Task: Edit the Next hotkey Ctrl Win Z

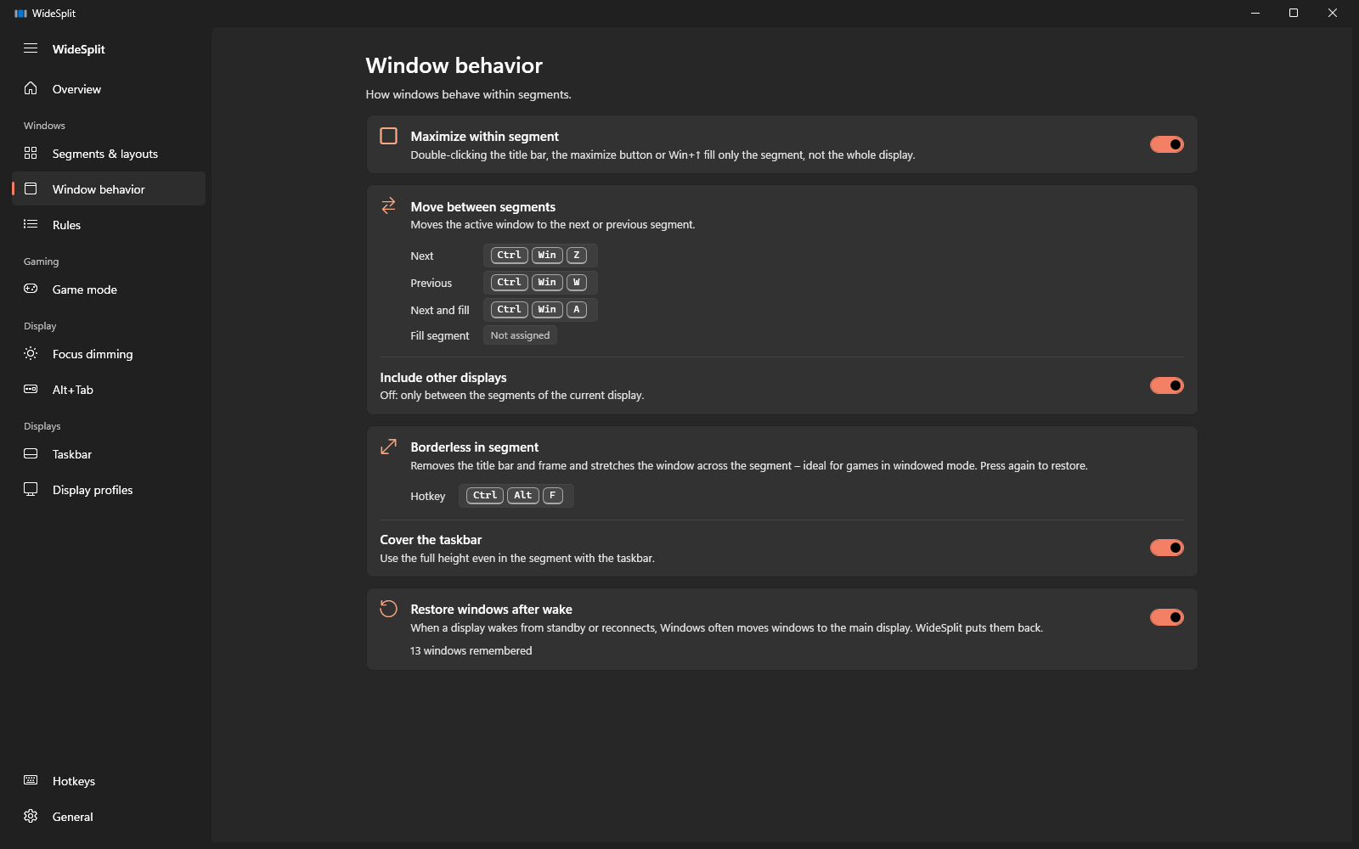Action: [x=540, y=256]
